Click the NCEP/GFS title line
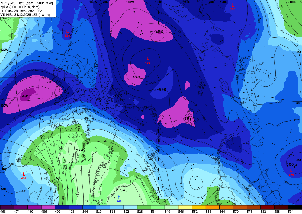 pyautogui.click(x=27, y=3)
